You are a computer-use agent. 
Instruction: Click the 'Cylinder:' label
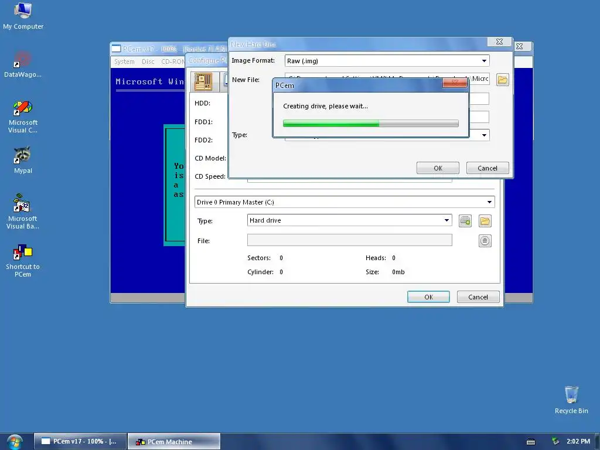click(x=260, y=272)
